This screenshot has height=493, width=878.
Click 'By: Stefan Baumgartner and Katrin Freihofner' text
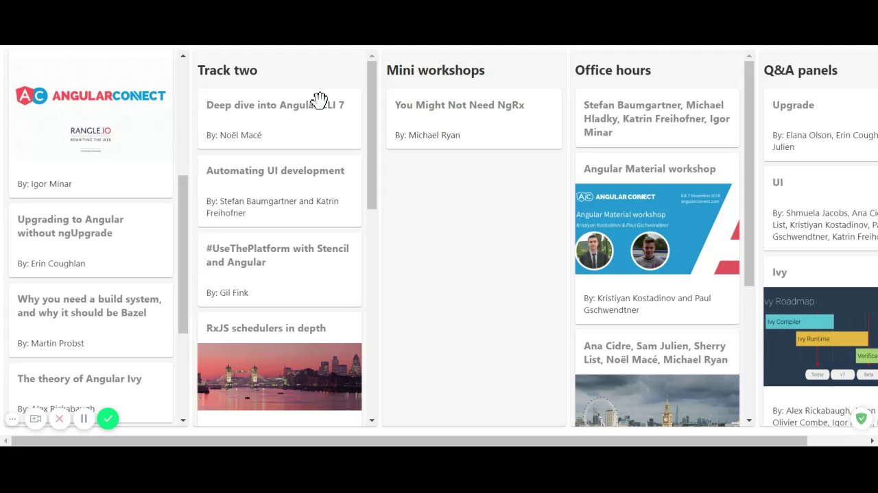(272, 207)
